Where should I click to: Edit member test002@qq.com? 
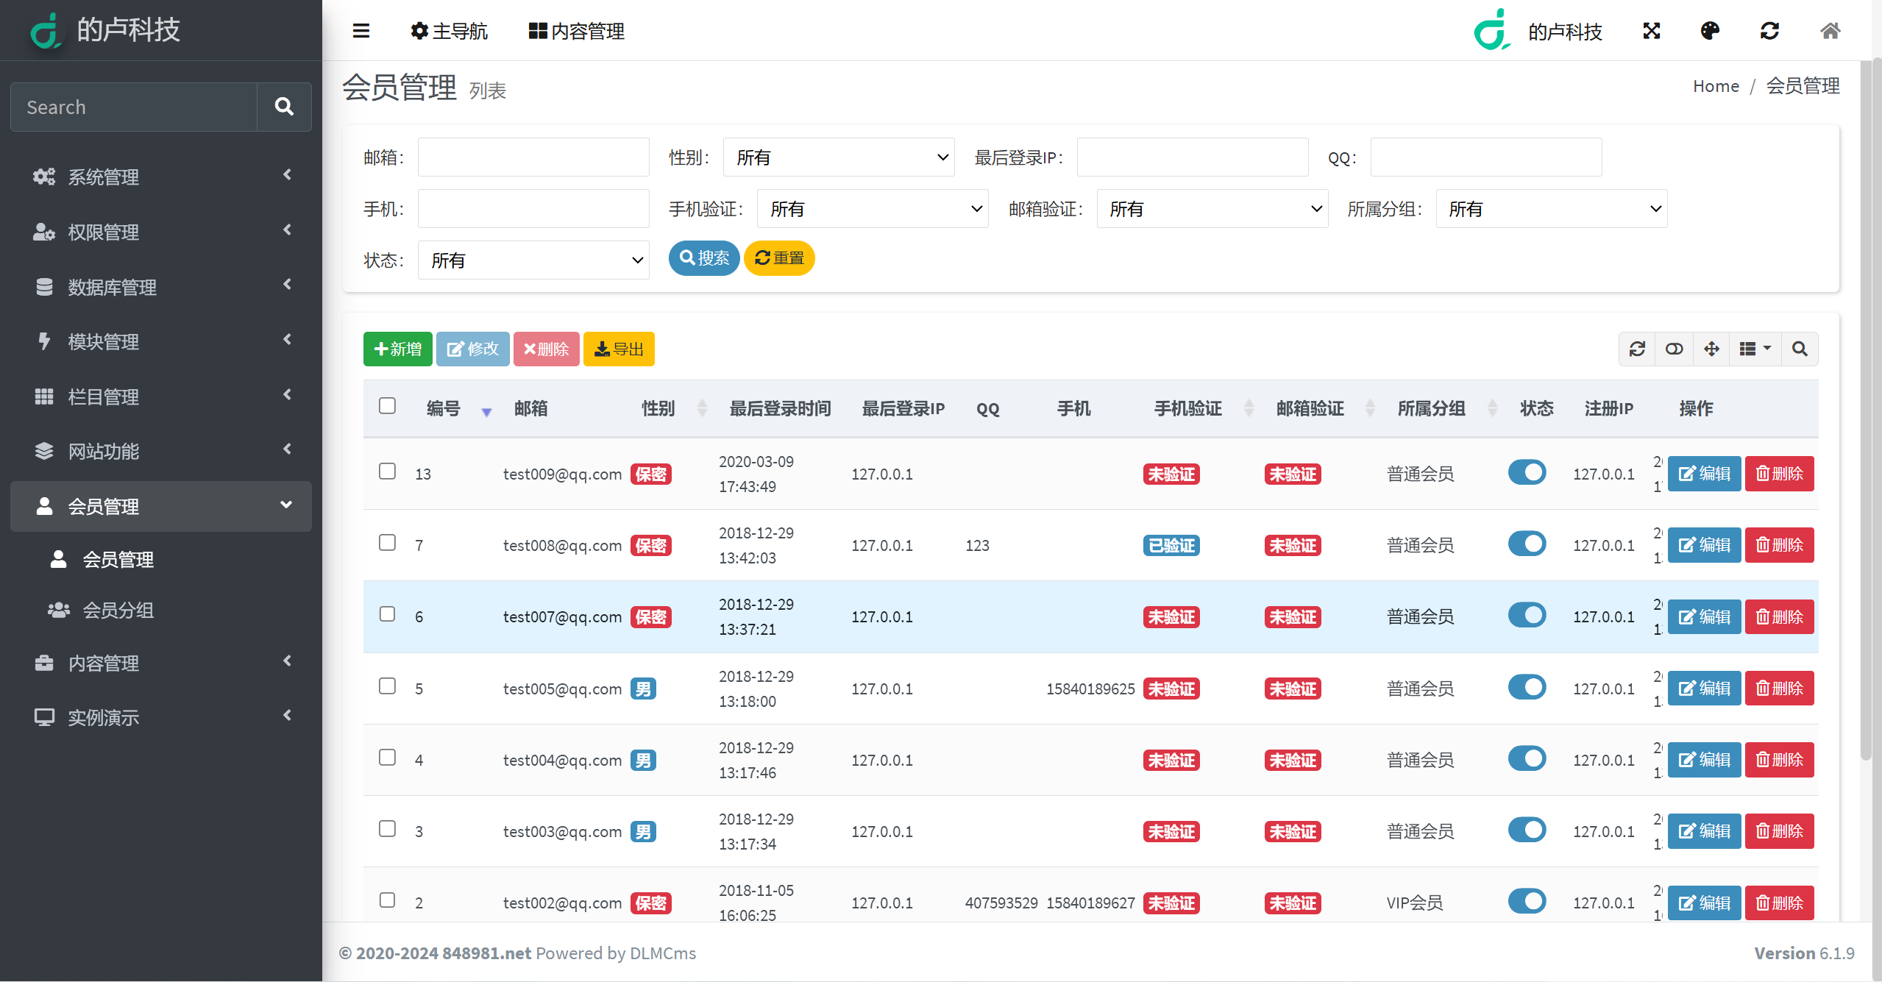1704,903
